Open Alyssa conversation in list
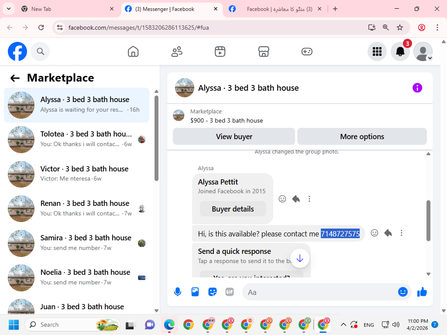Screen dimensions: 447x335 pyautogui.click(x=76, y=105)
